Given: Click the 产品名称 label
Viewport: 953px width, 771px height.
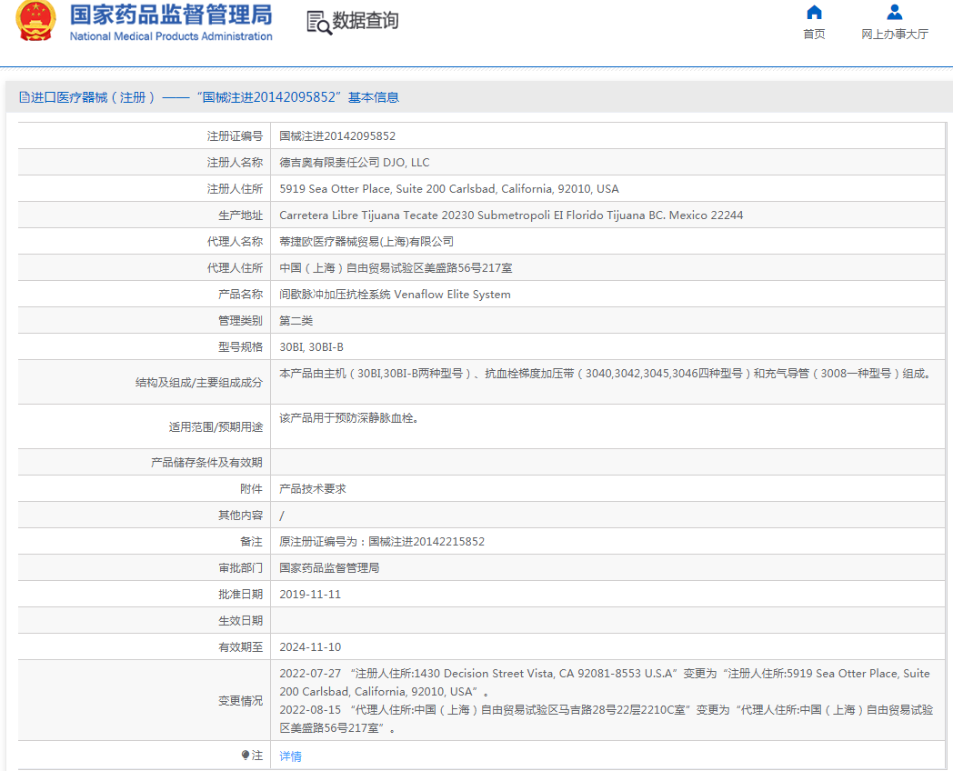Looking at the screenshot, I should click(240, 294).
